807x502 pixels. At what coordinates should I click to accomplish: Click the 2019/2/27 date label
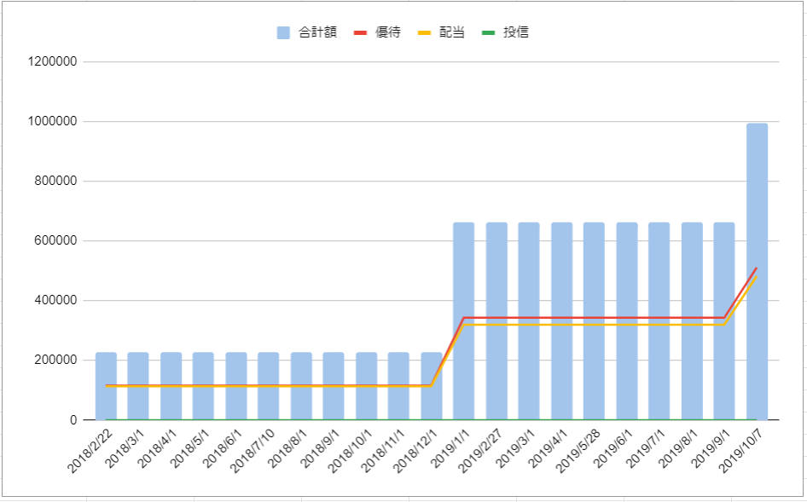coord(480,451)
